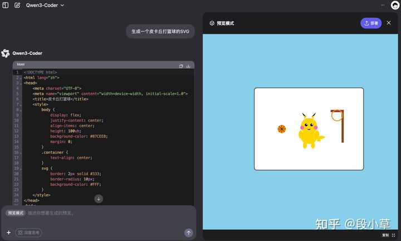
Task: Expand the preview to fullscreen
Action: [x=394, y=235]
